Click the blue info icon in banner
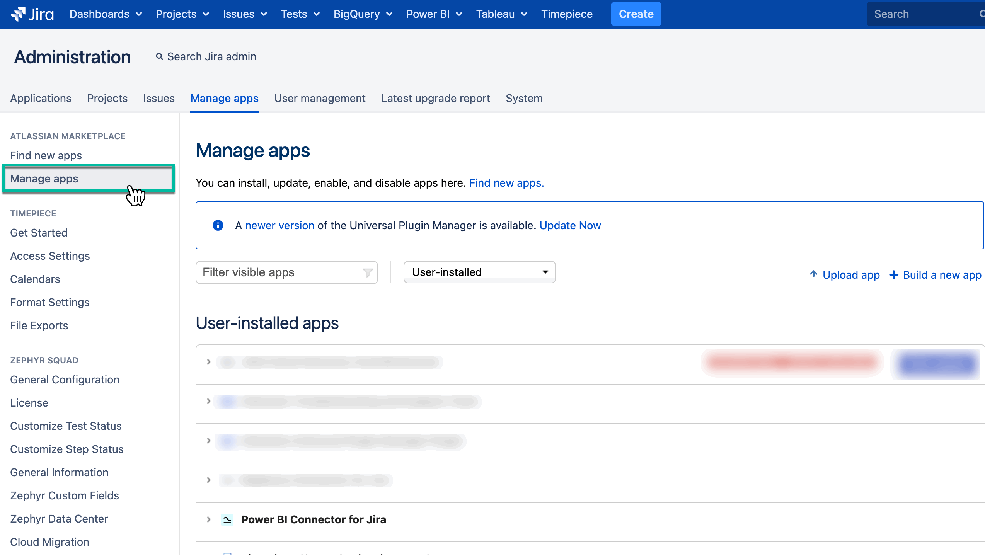985x555 pixels. tap(218, 225)
